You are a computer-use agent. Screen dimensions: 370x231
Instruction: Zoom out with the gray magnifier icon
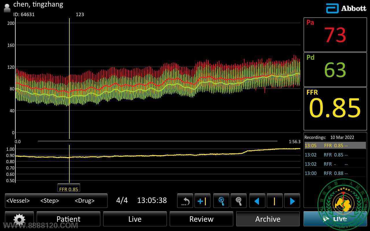238,201
